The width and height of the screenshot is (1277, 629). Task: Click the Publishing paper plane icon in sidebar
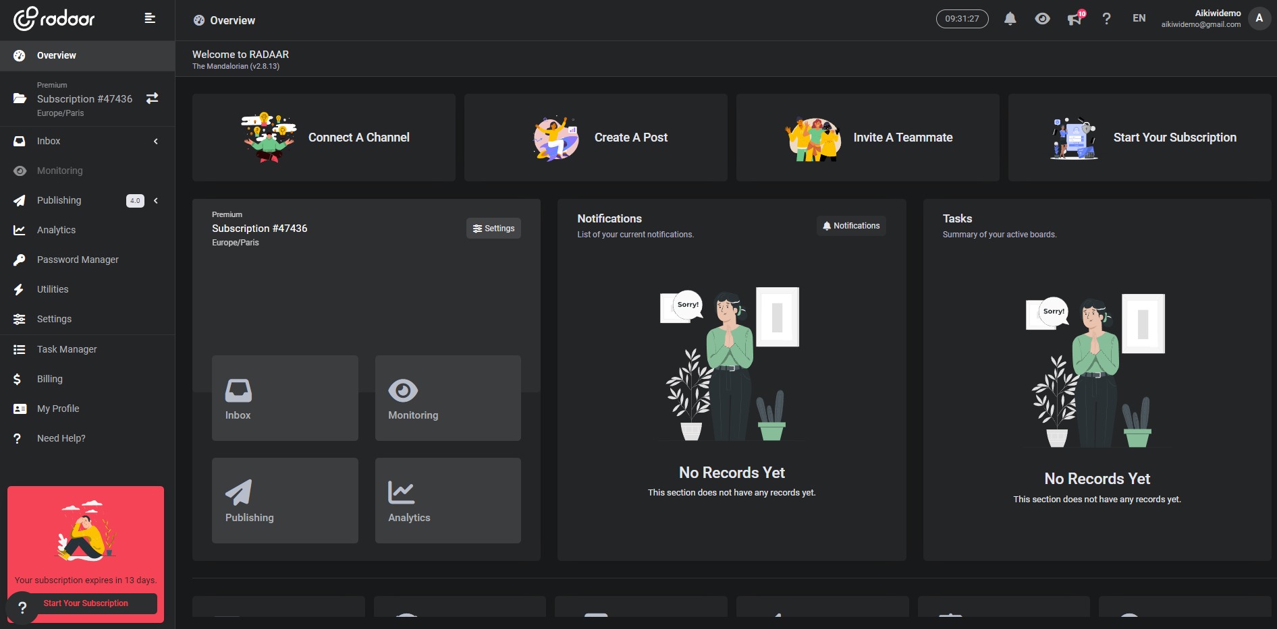pyautogui.click(x=20, y=200)
